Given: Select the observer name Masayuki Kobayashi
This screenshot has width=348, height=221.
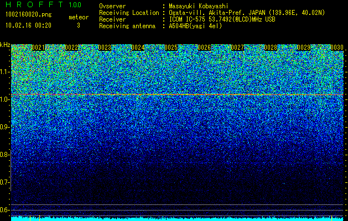Looking at the screenshot, I should coord(199,6).
